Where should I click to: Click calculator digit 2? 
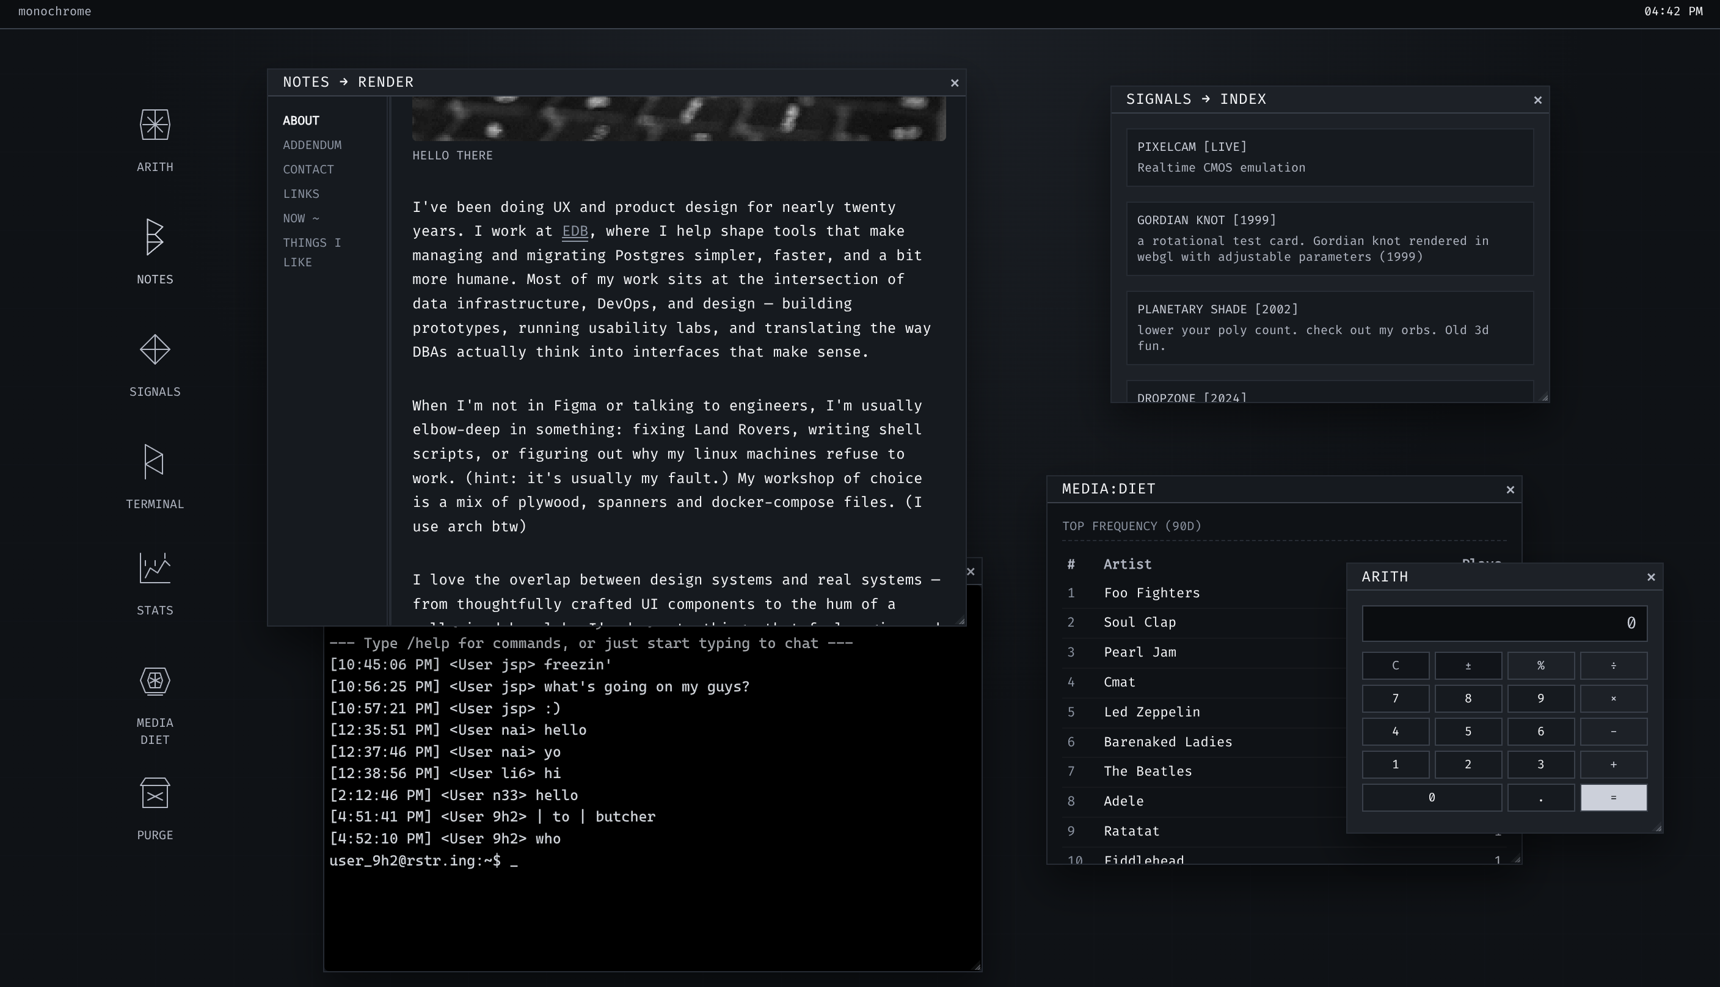tap(1468, 765)
